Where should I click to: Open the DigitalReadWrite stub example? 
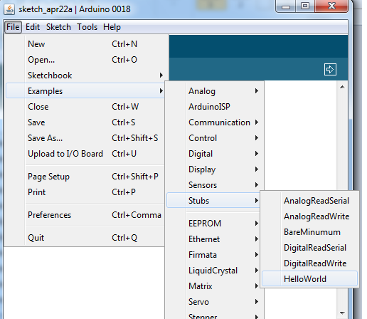click(x=309, y=263)
